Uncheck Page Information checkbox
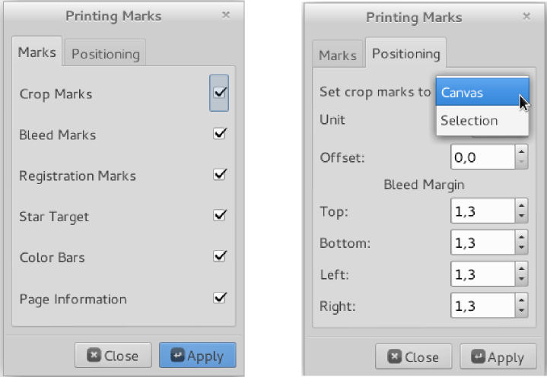The width and height of the screenshot is (547, 377). click(220, 298)
